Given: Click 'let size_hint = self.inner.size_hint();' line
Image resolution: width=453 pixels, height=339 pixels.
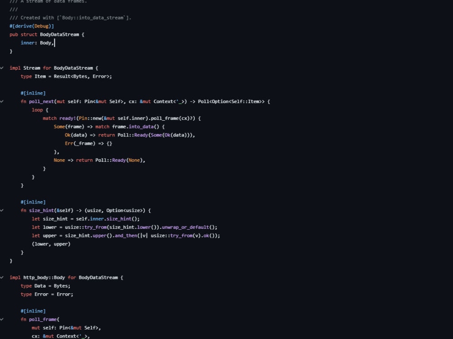Looking at the screenshot, I should pos(86,219).
